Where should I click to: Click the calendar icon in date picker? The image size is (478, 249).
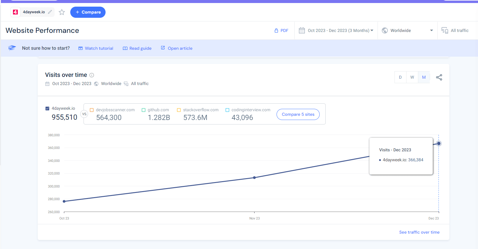click(x=302, y=30)
